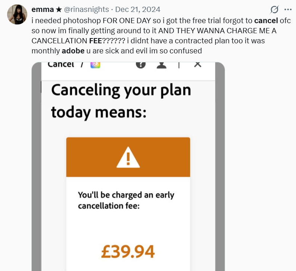Click the question mark help icon

click(140, 64)
